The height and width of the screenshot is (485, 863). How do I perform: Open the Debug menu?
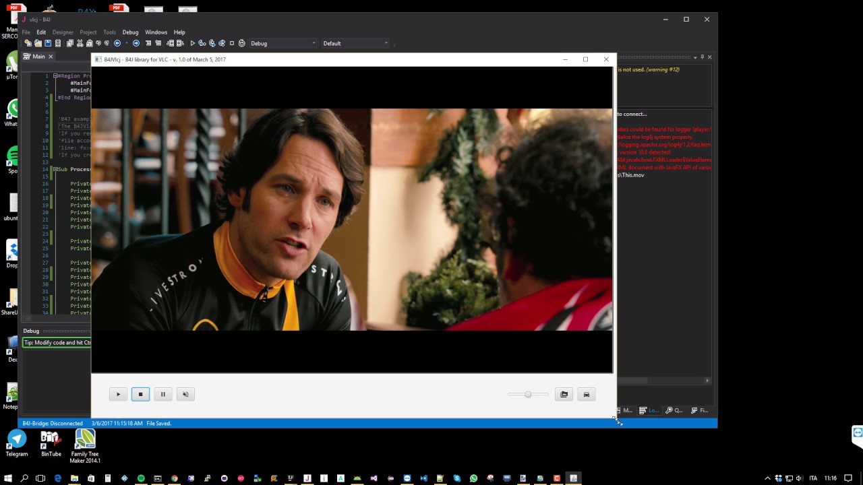tap(130, 32)
